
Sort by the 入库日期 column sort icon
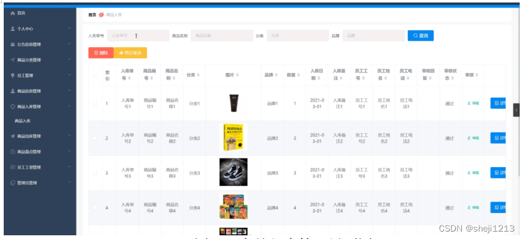pos(319,79)
